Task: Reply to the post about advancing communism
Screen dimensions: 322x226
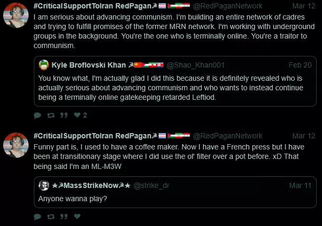Action: pos(37,115)
